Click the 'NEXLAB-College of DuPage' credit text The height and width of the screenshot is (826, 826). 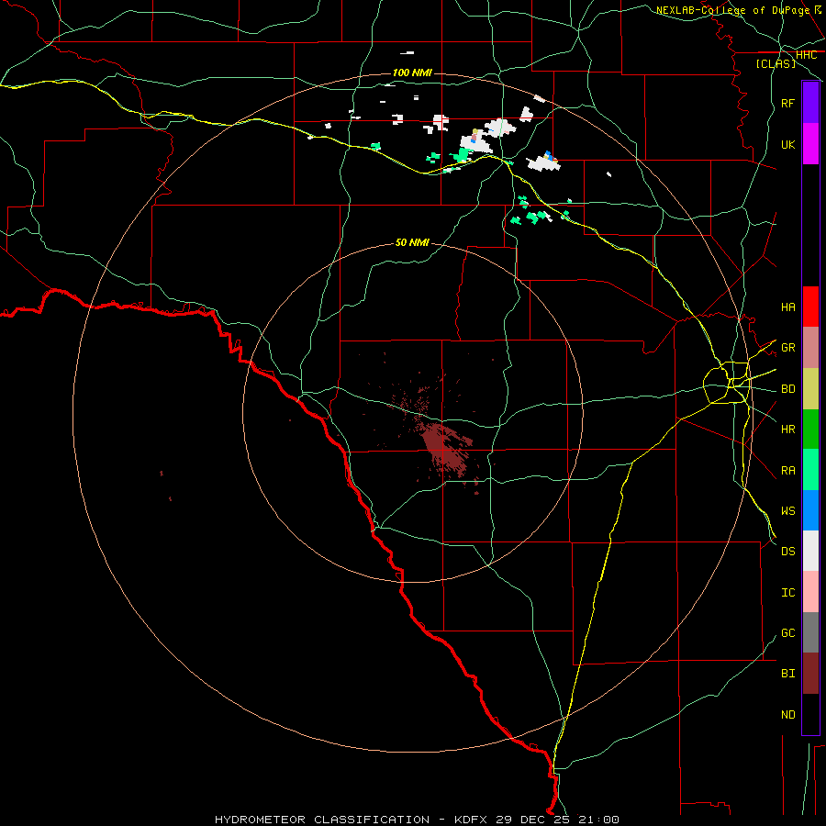(x=732, y=10)
